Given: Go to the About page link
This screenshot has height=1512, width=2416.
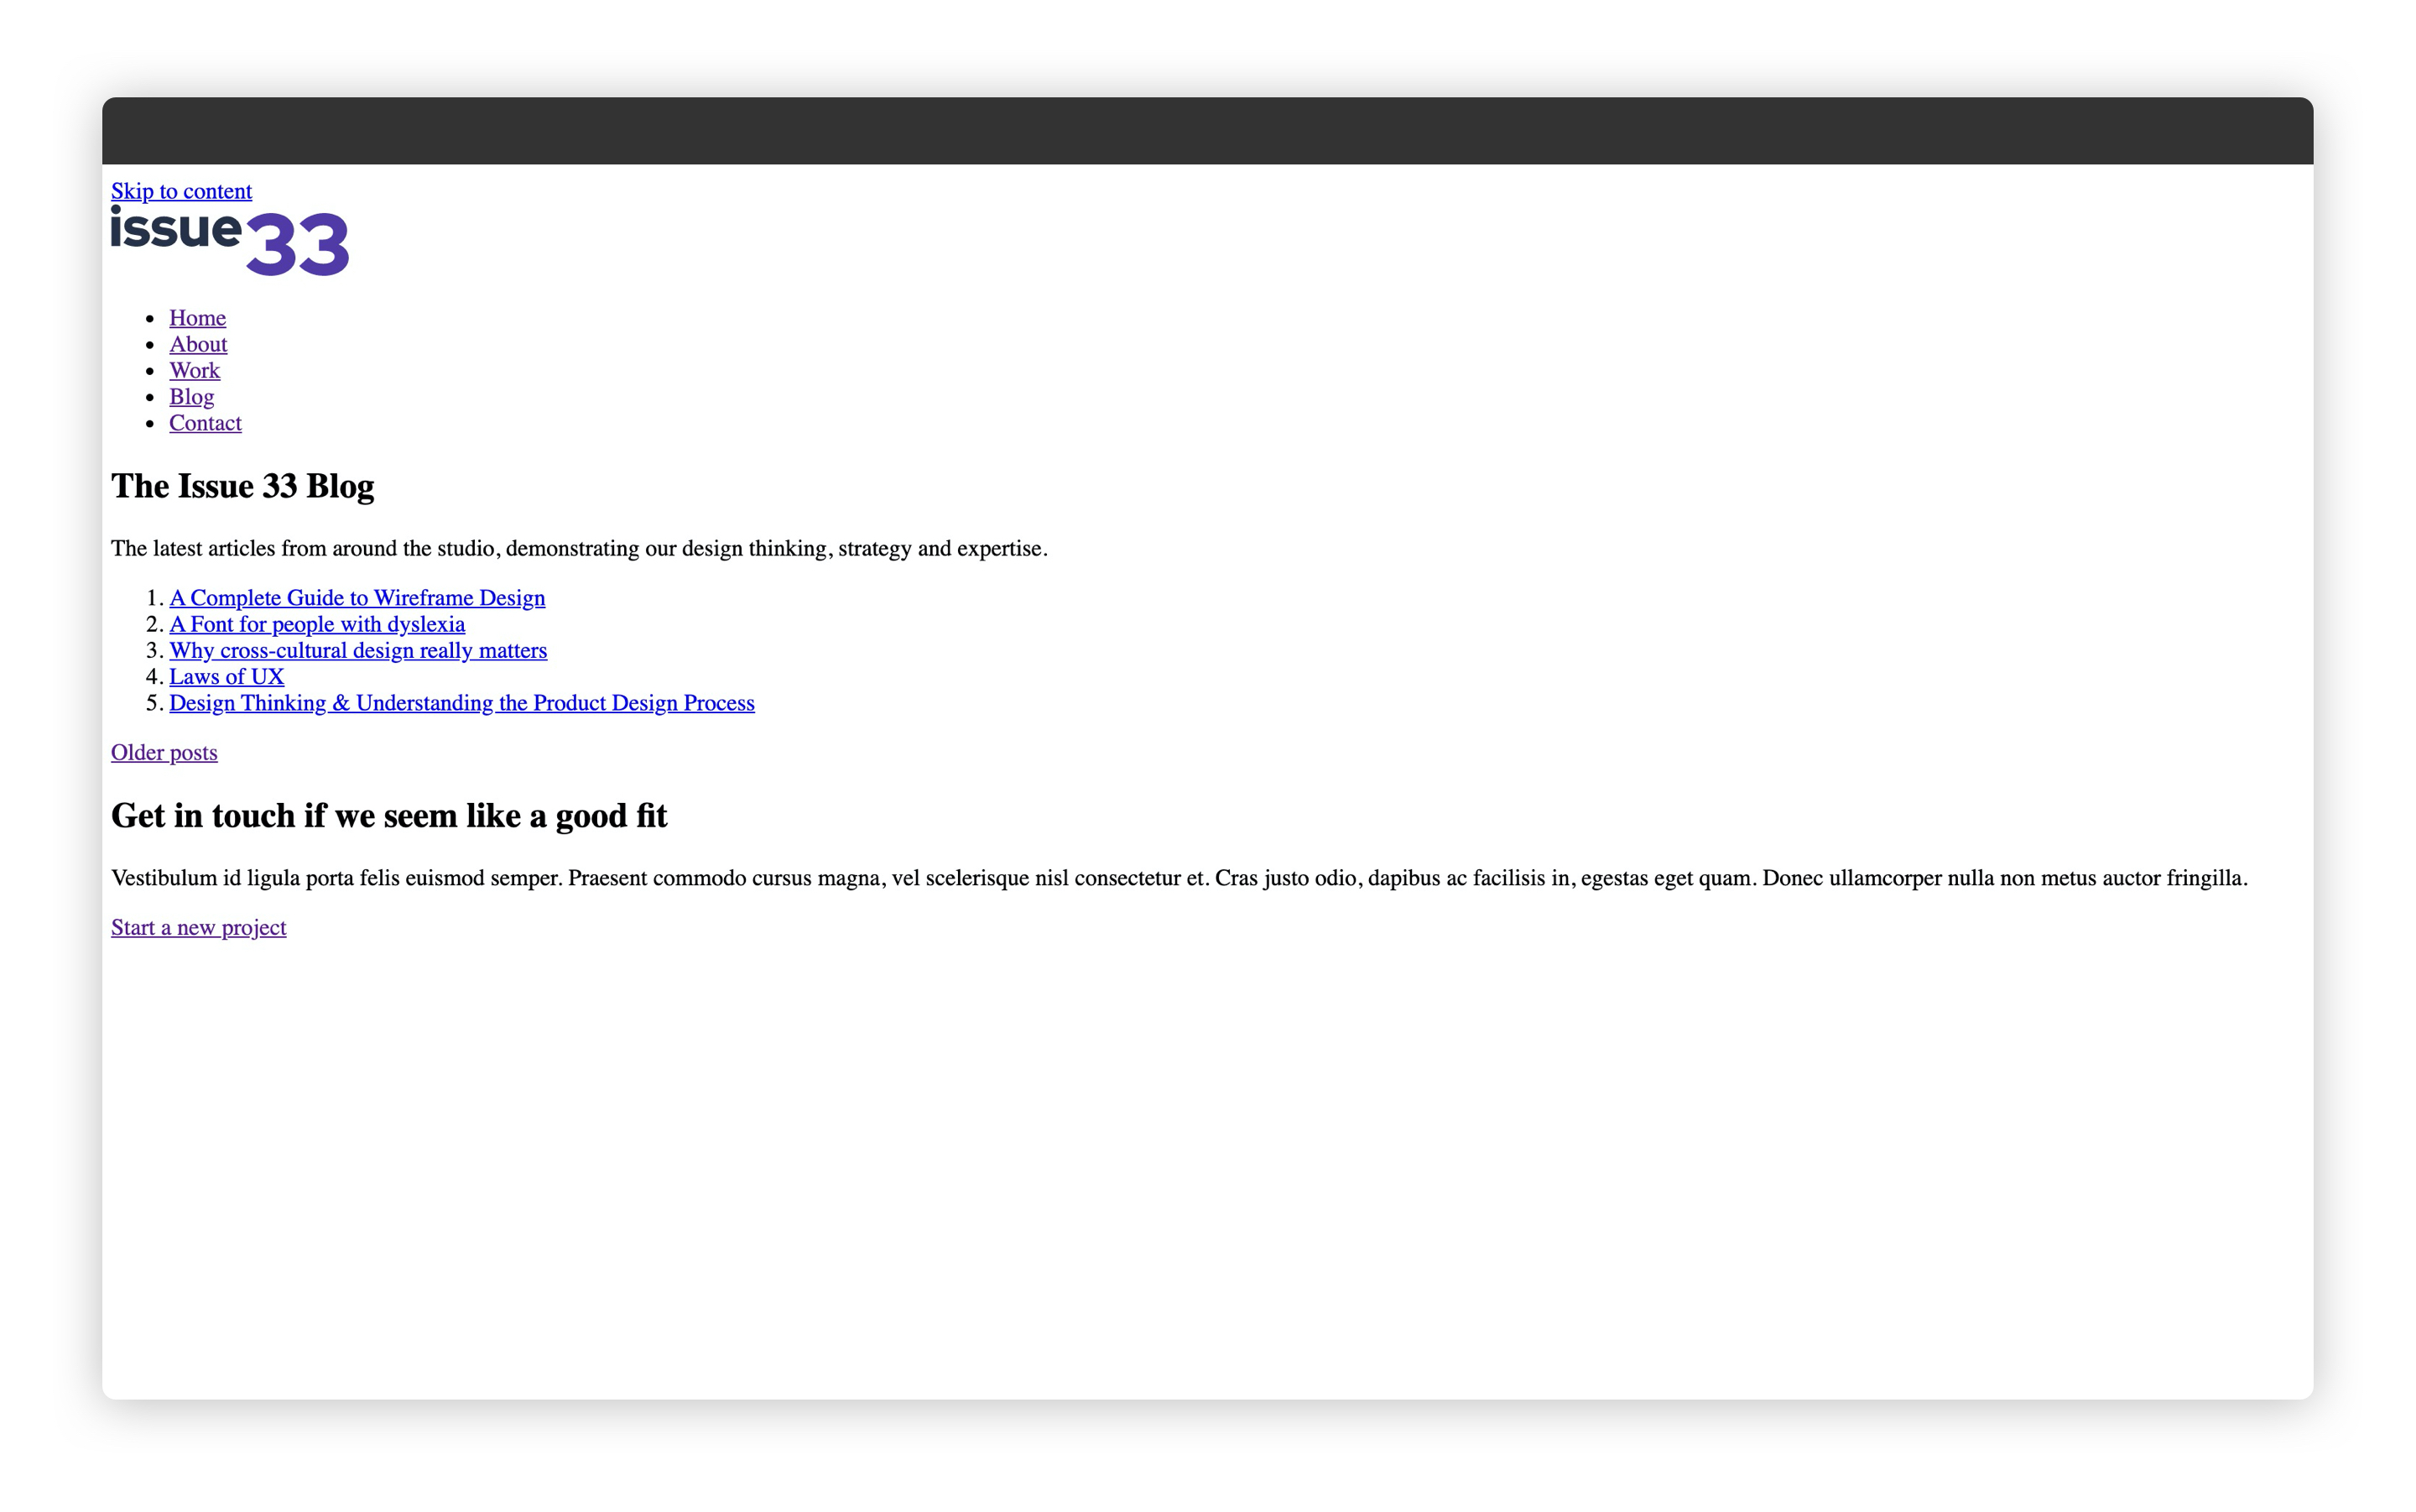Looking at the screenshot, I should pyautogui.click(x=198, y=344).
